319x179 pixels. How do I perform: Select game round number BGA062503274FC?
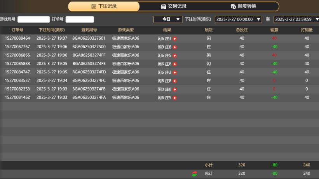[x=89, y=81]
